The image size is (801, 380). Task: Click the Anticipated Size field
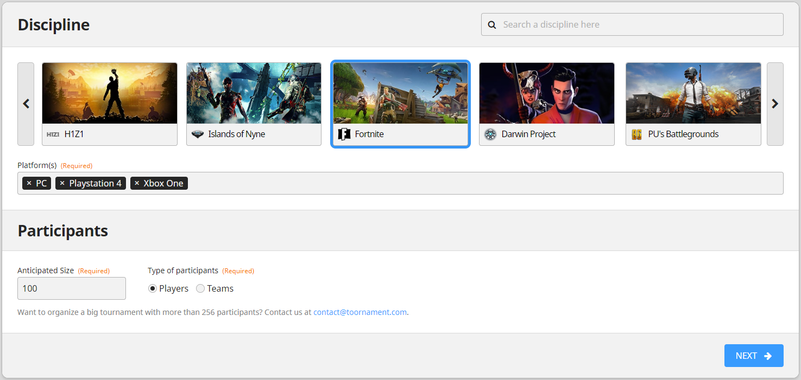tap(72, 288)
